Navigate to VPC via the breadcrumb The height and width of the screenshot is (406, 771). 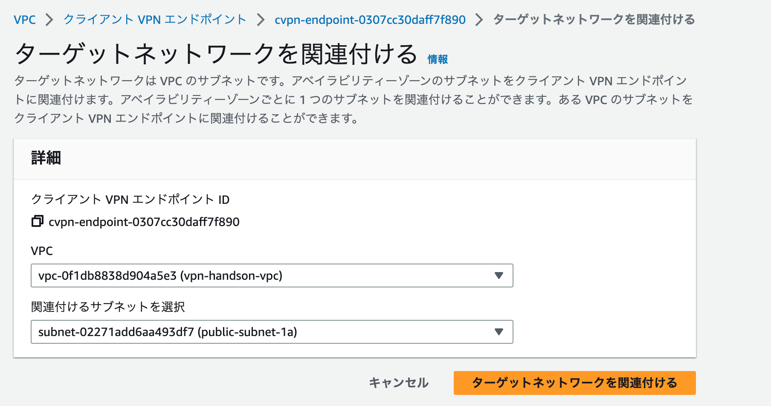point(25,19)
